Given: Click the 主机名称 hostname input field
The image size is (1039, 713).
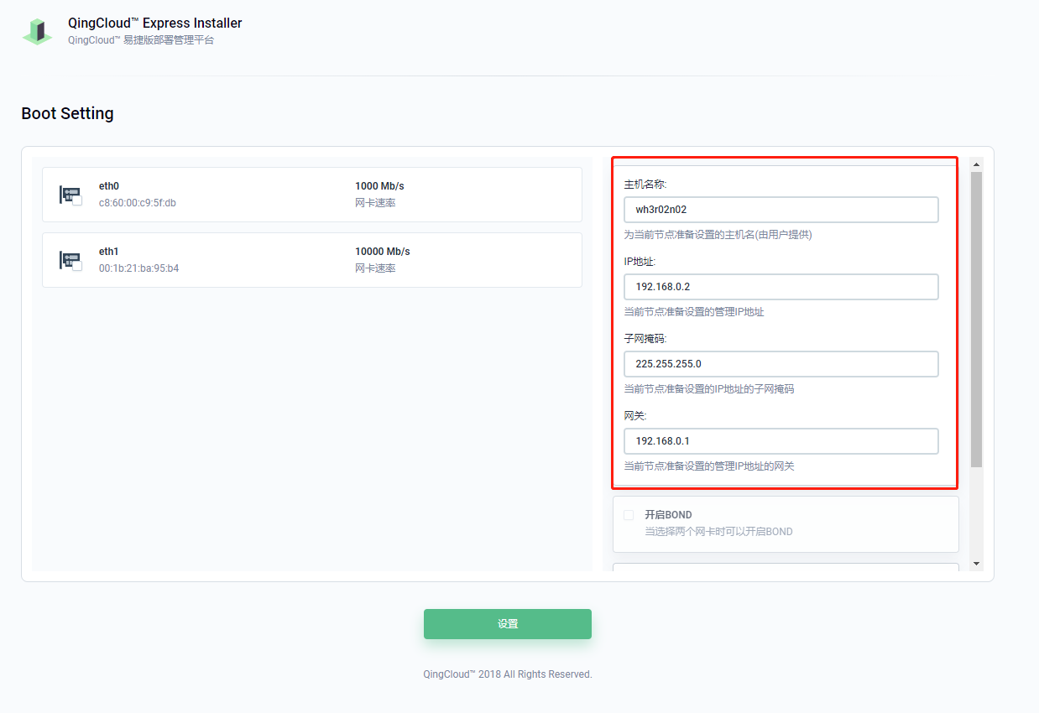Looking at the screenshot, I should pyautogui.click(x=781, y=210).
